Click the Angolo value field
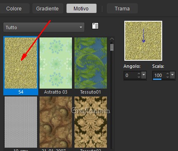 tap(131, 75)
